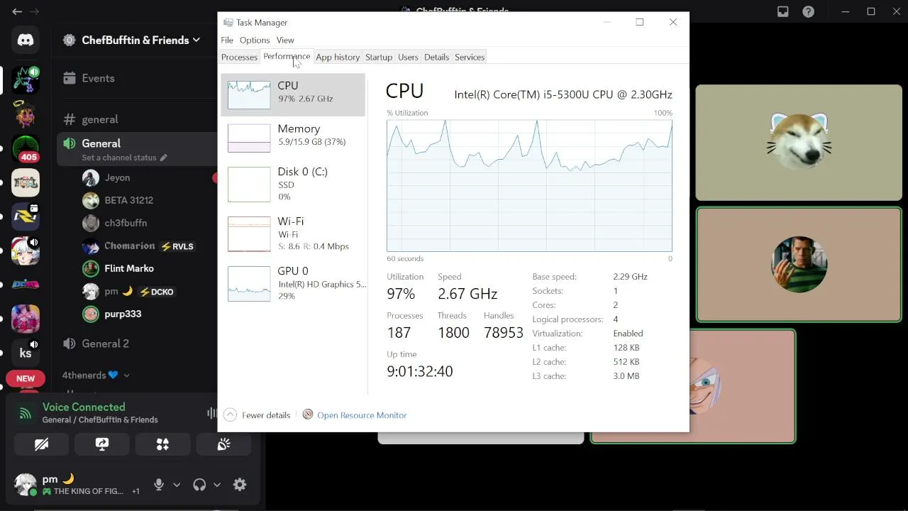Screen dimensions: 908x511
Task: Mute the microphone in Discord
Action: (159, 485)
